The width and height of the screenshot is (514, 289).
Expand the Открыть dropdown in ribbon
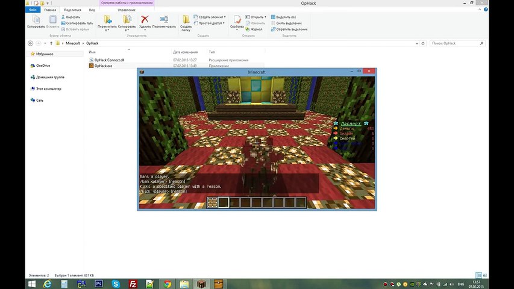click(265, 17)
